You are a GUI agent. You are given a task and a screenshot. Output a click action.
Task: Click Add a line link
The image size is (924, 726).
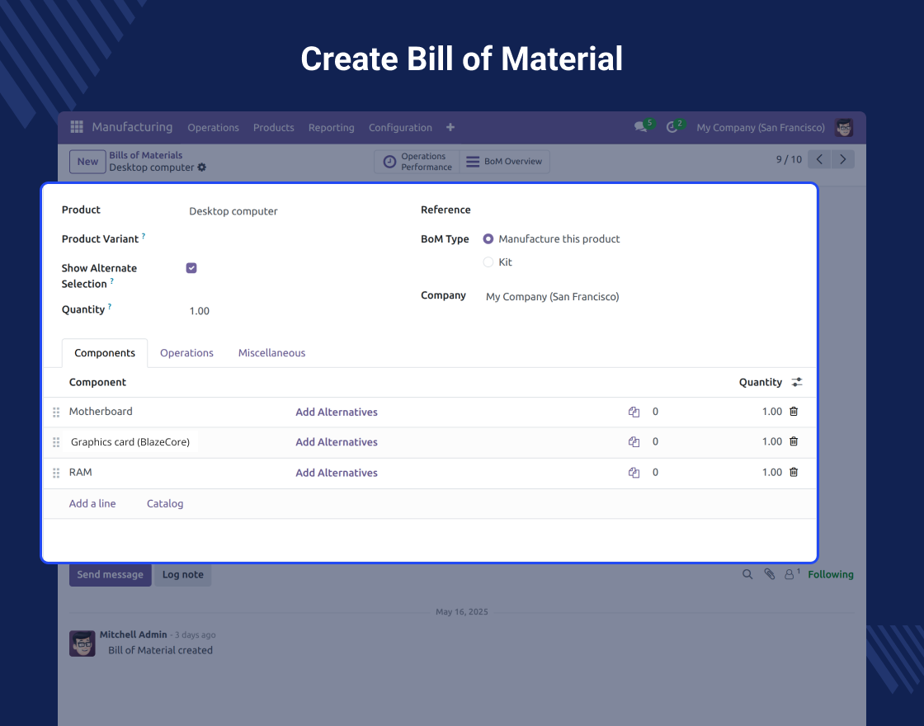coord(92,504)
